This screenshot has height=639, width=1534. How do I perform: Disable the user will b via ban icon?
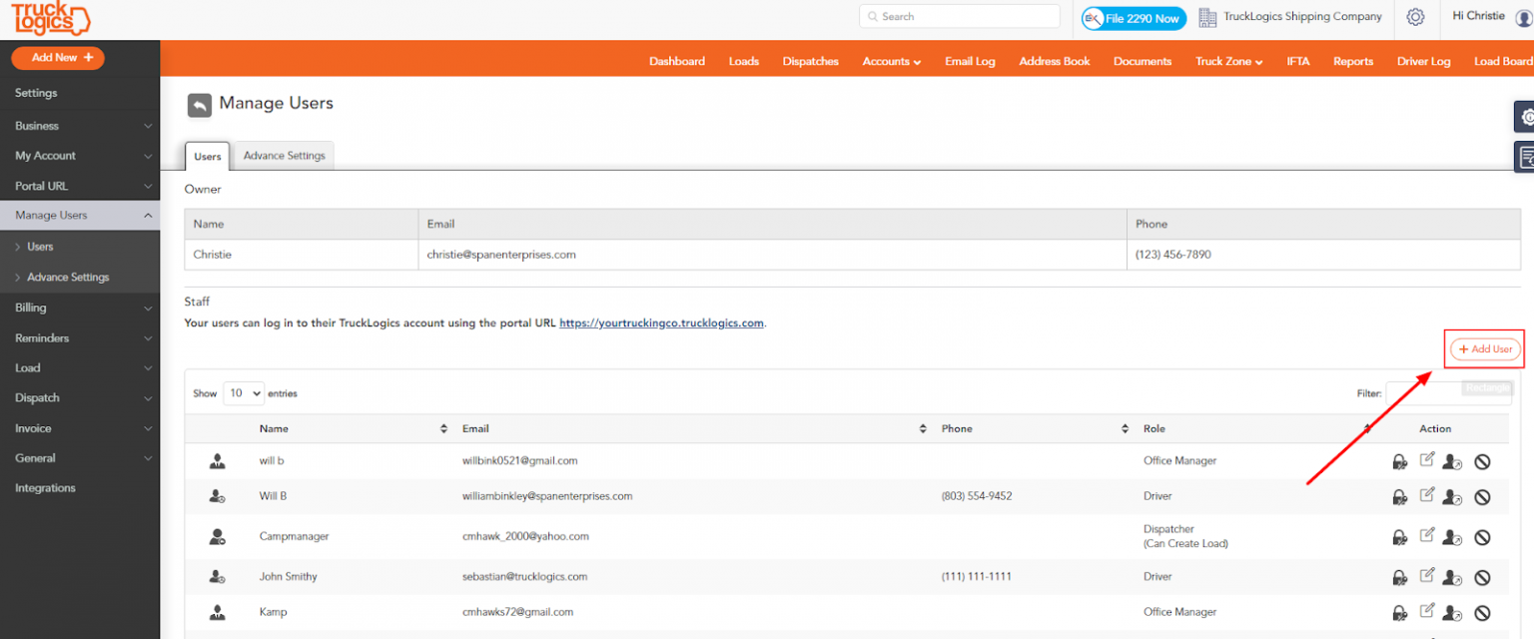click(x=1482, y=461)
